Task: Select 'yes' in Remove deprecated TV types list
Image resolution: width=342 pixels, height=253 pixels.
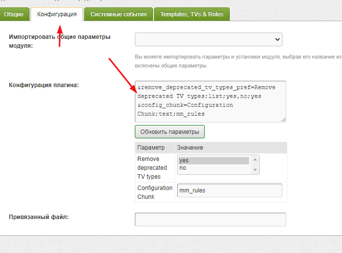Action: coord(214,160)
